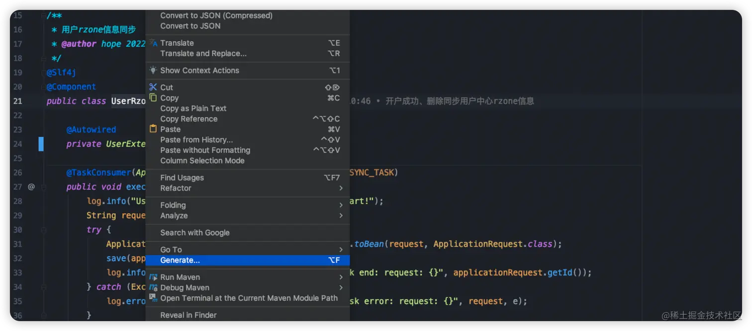Click ApplicationRequest.class on line 31
752x331 pixels.
click(493, 244)
